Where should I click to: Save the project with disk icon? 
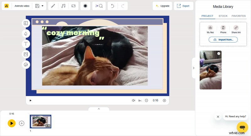[37, 6]
